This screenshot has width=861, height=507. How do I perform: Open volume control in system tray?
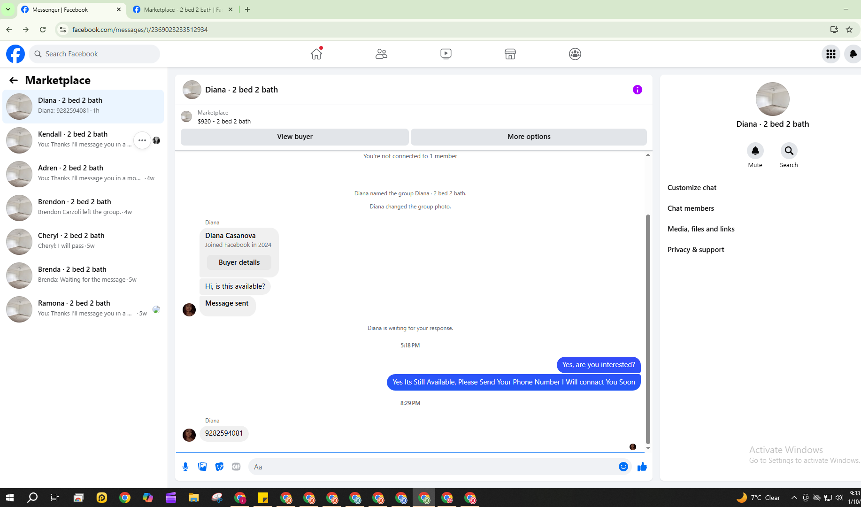pos(839,498)
